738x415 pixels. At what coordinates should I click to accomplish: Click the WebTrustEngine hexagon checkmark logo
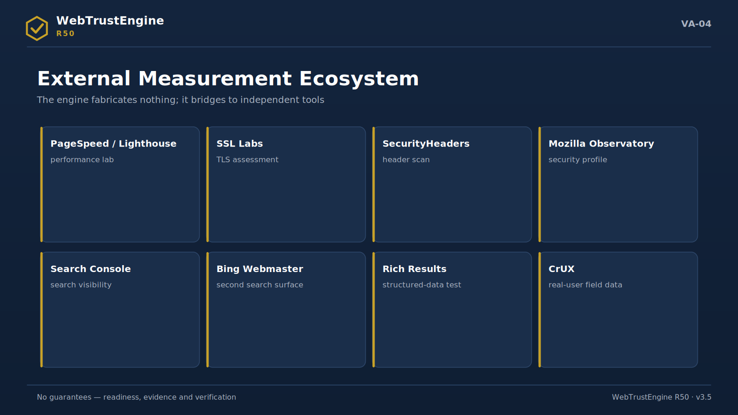pos(37,29)
